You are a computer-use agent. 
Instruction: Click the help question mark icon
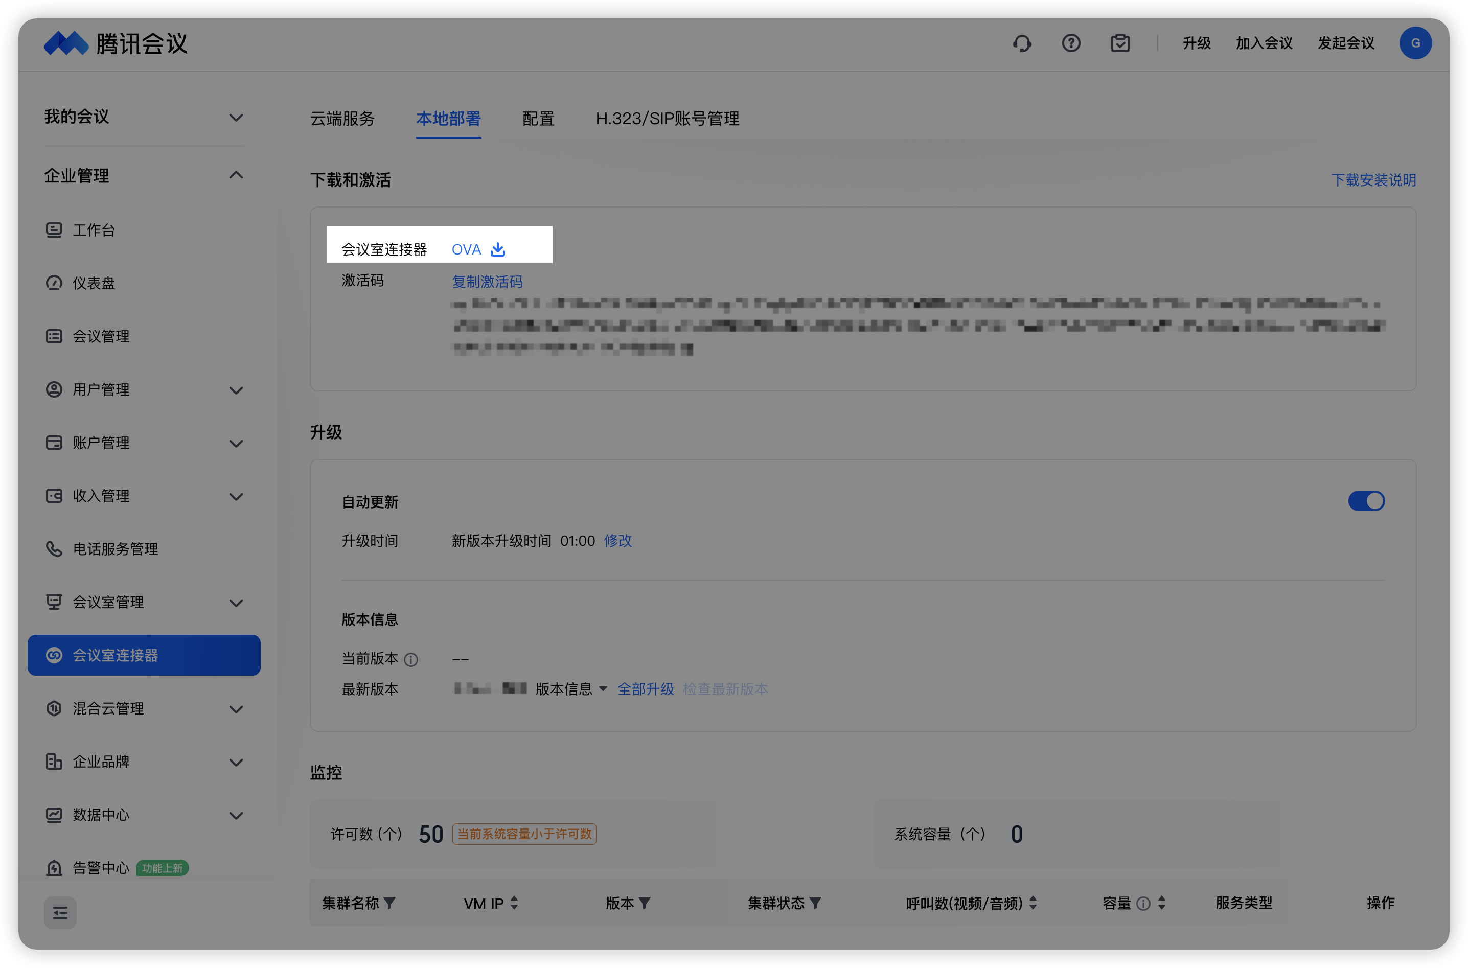click(x=1071, y=43)
